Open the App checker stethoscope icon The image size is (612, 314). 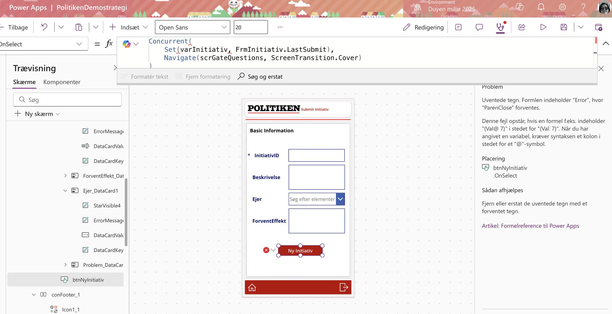coord(500,27)
